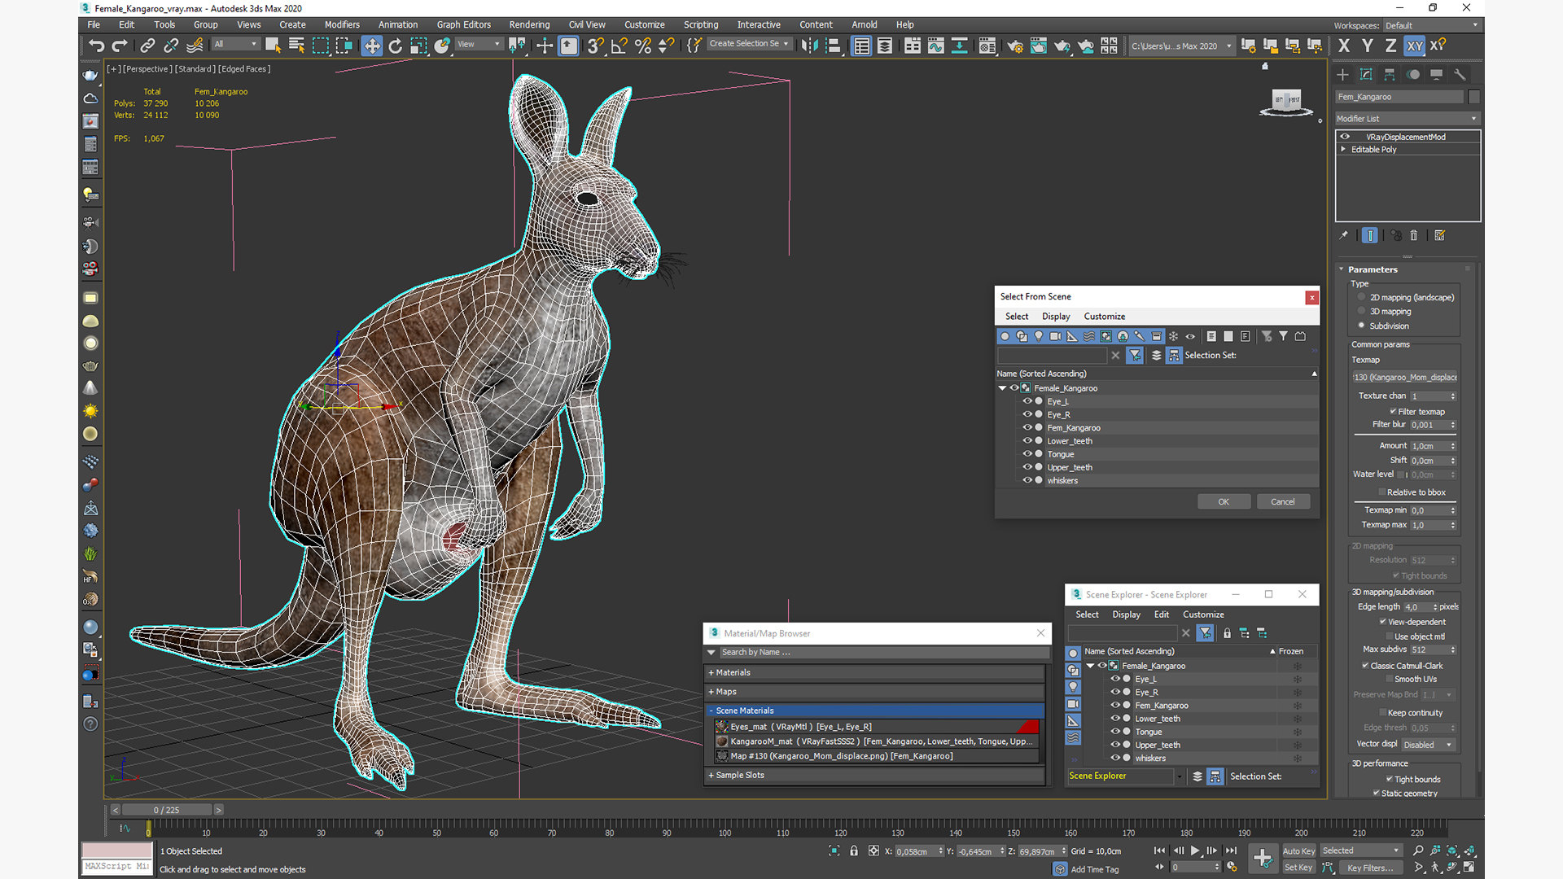Screen dimensions: 1563x879
Task: Click the Cancel button in Select From Scene
Action: pyautogui.click(x=1283, y=501)
